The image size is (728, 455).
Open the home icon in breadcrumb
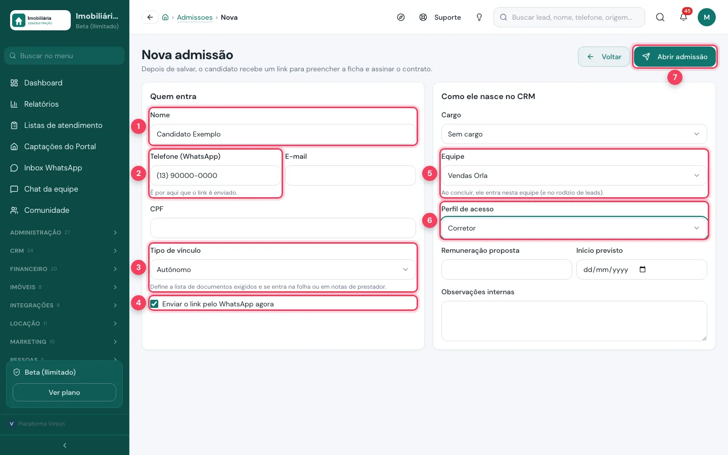[x=165, y=17]
